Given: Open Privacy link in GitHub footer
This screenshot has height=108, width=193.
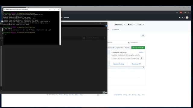Looking at the screenshot, I should point(66,95).
